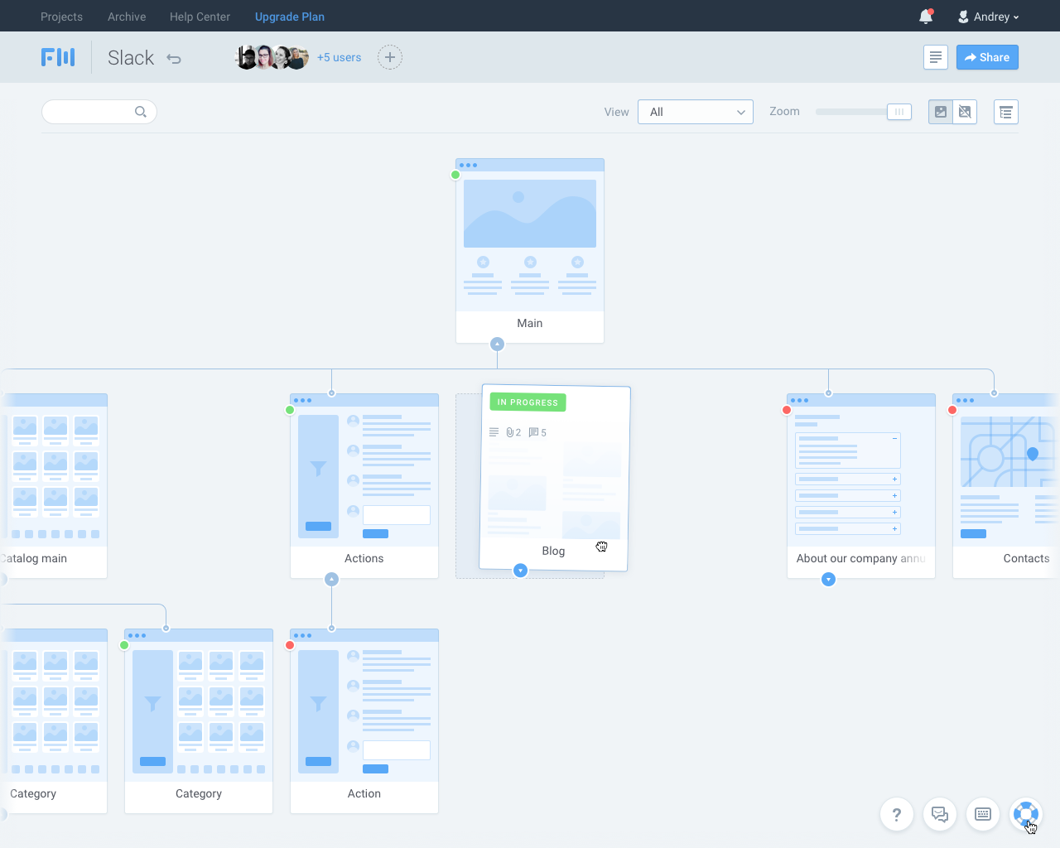Open Blog attachments count icon
Screen dimensions: 1060x848
513,432
